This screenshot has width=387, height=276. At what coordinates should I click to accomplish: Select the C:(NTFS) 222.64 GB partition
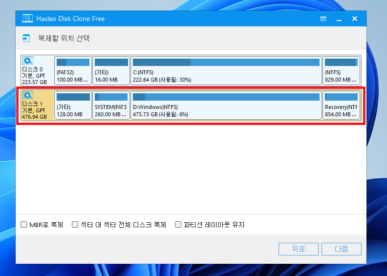point(226,70)
